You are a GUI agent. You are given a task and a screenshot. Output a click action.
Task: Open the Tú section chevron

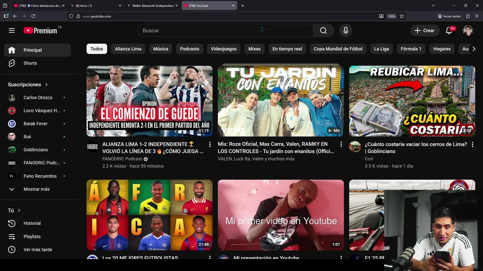(x=19, y=210)
